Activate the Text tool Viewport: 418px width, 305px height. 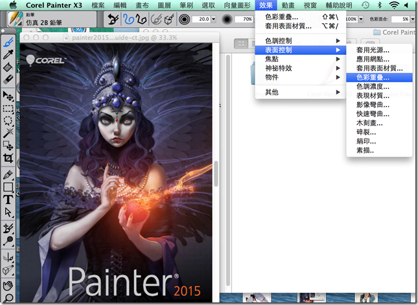tap(8, 199)
